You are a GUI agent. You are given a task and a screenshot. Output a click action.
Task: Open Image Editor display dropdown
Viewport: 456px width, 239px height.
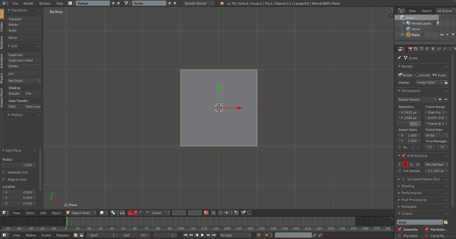point(429,82)
